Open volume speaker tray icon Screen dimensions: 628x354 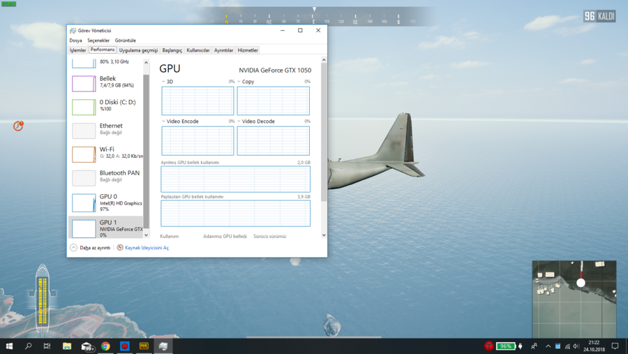[576, 346]
